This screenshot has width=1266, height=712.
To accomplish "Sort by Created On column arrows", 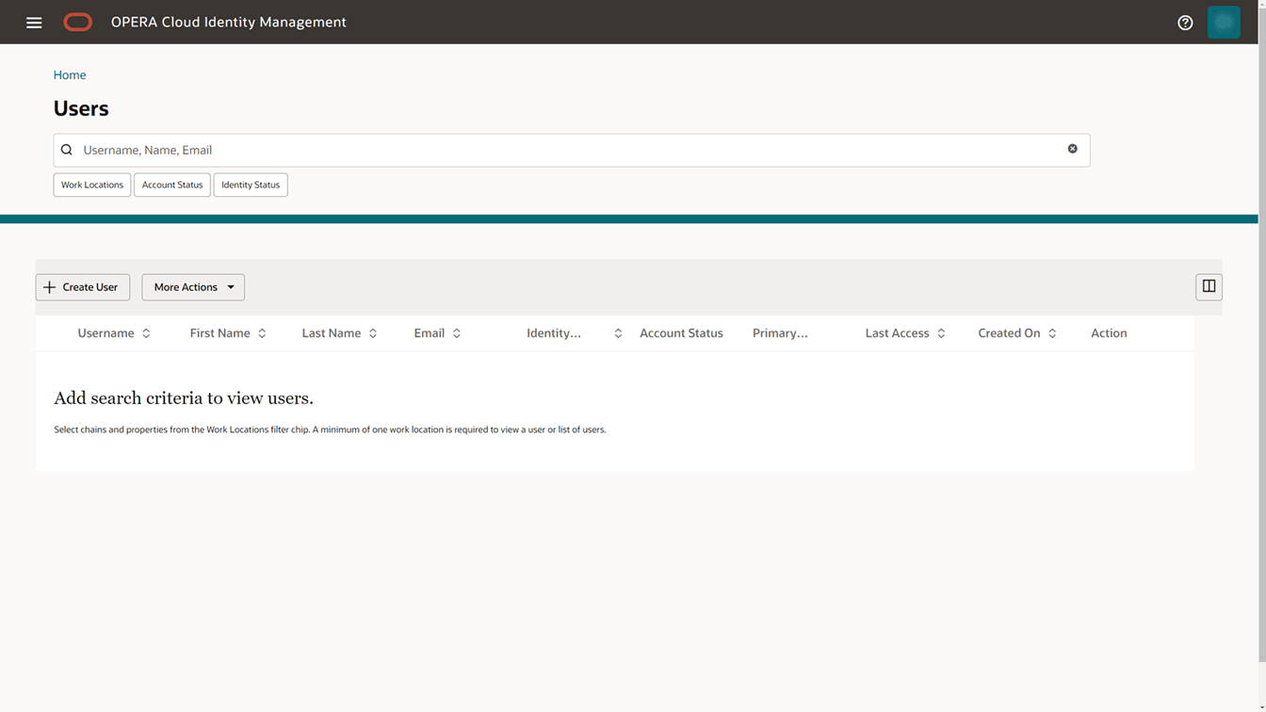I will click(1052, 333).
